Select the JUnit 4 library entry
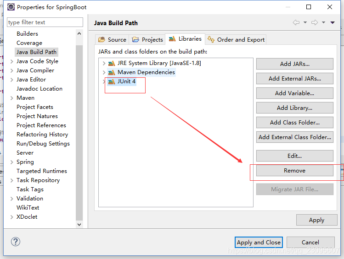The width and height of the screenshot is (344, 259). [126, 81]
